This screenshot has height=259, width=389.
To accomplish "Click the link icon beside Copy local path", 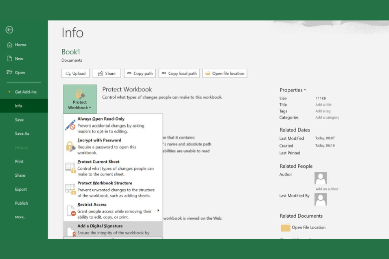I will [164, 73].
